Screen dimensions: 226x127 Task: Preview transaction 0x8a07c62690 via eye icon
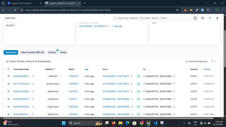[8, 91]
